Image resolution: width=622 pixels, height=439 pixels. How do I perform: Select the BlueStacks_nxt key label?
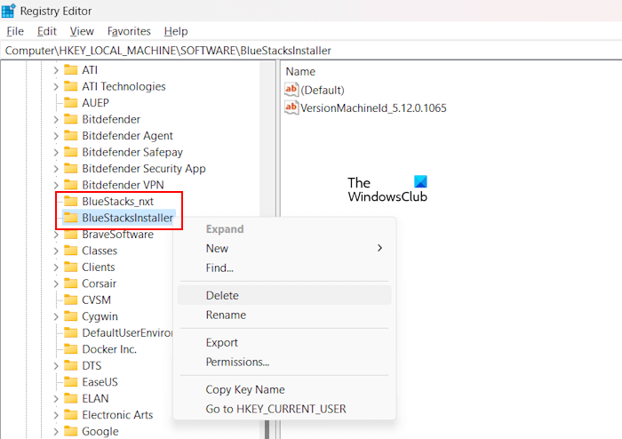(x=118, y=202)
